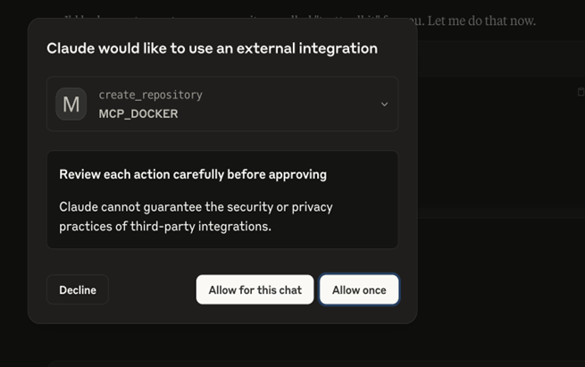Viewport: 585px width, 367px height.
Task: Click the empty space between Decline and Allow buttons
Action: 152,289
